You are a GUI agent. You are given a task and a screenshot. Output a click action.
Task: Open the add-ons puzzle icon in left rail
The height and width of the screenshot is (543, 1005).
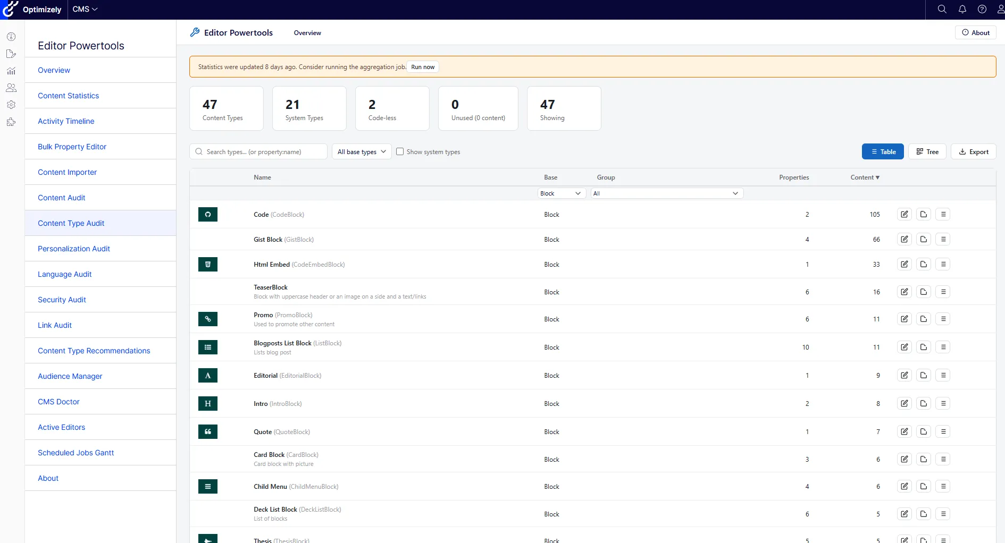tap(11, 122)
